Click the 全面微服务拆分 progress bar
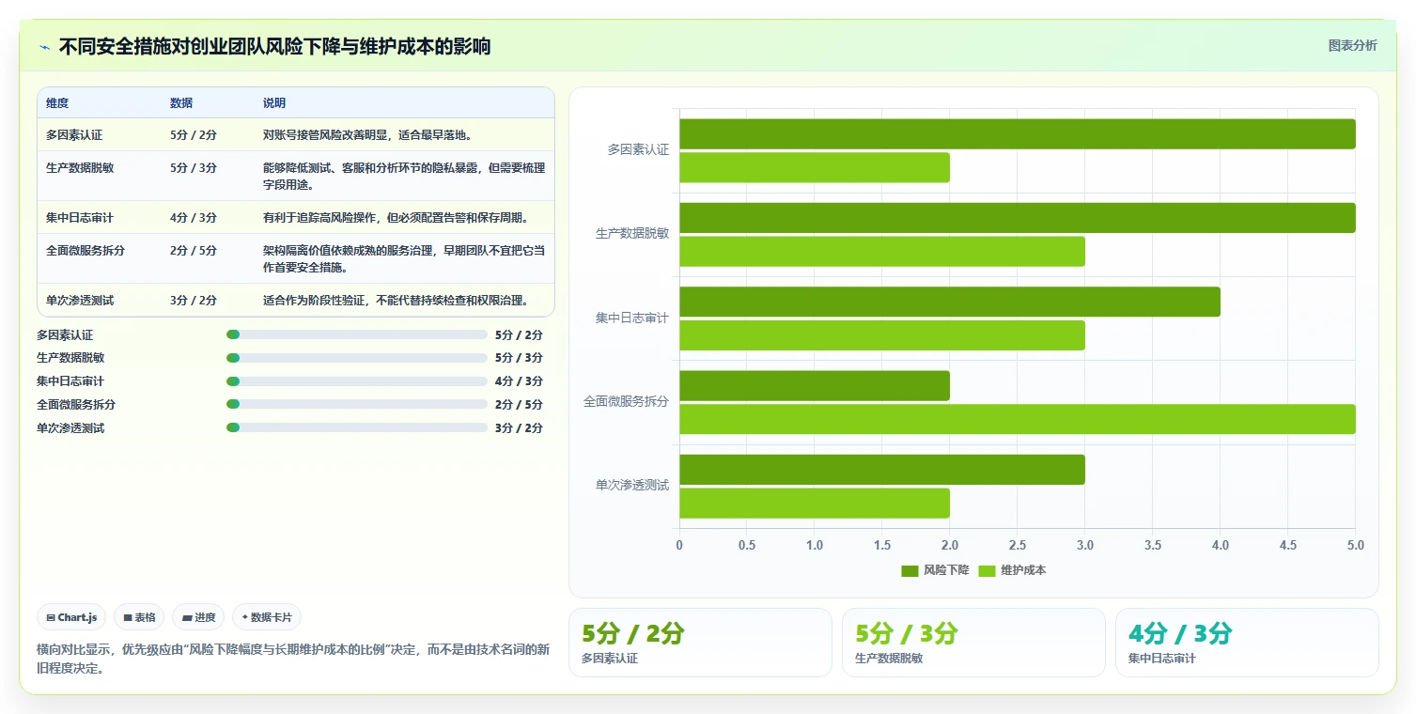The image size is (1416, 714). (357, 404)
